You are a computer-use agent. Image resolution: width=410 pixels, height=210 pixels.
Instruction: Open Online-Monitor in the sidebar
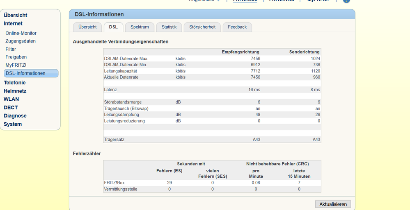point(21,33)
